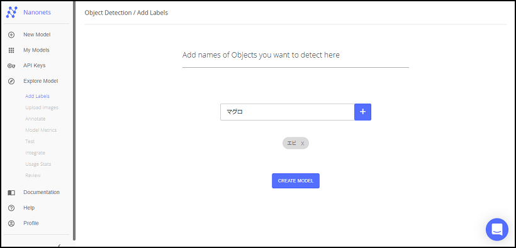Open the Annotate step in the sidebar
The height and width of the screenshot is (248, 516).
35,119
